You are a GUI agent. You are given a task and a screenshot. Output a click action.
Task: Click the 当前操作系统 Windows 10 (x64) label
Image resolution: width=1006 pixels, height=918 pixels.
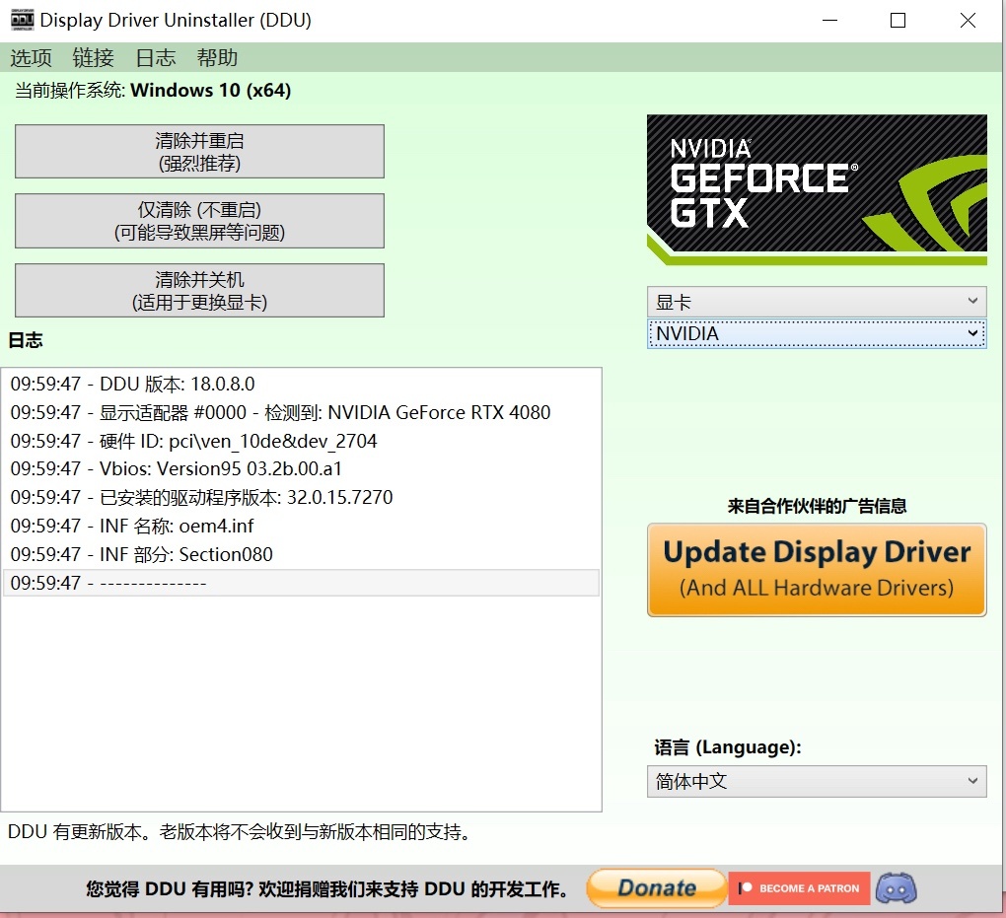(x=153, y=91)
